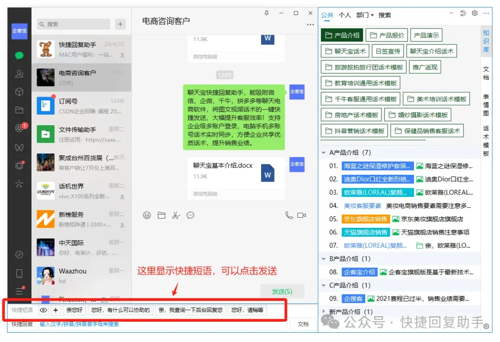The height and width of the screenshot is (342, 500).
Task: Open the three-dot chat options menu
Action: 310,24
